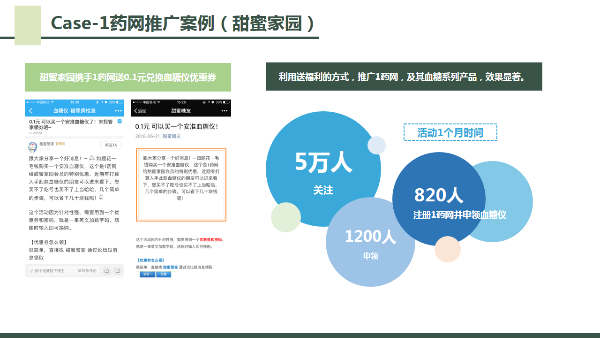Click the 甜蜜糖友 link under the date
600x338 pixels.
coord(172,136)
